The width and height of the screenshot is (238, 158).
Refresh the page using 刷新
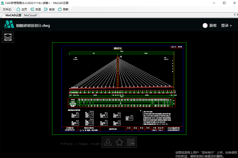63,9
